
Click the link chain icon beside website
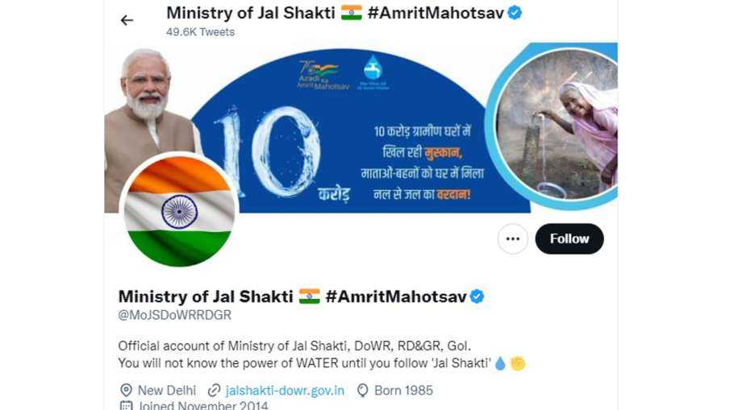[214, 391]
